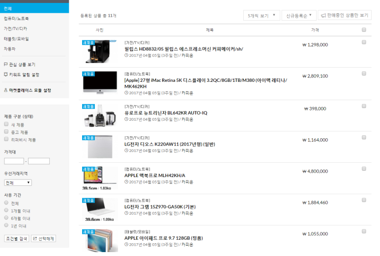380x256 pixels.
Task: Check the 리퍼비시 제품 filter
Action: (6, 139)
